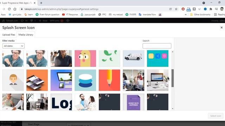Viewport: 225px width, 126px height.
Task: Select the teal share icons thumbnail
Action: coord(157,58)
